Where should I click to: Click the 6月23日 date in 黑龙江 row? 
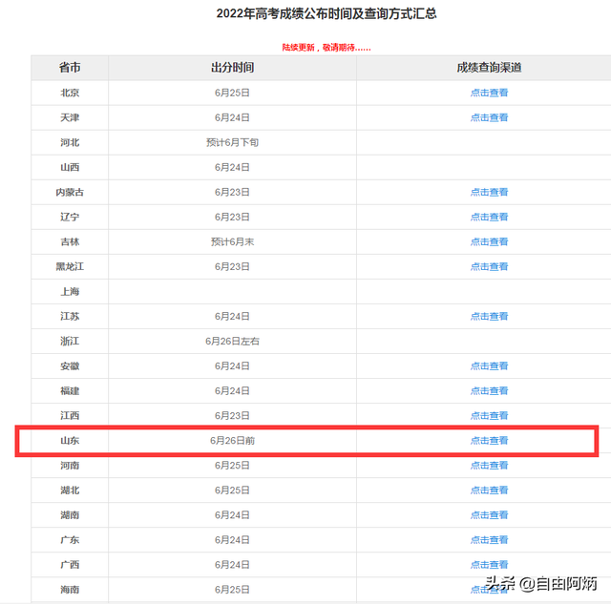232,267
